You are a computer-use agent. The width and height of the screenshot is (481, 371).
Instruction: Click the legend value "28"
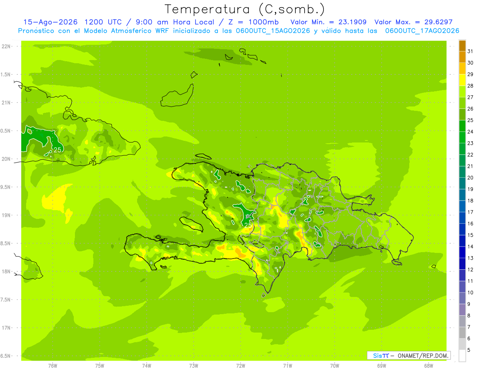point(471,86)
